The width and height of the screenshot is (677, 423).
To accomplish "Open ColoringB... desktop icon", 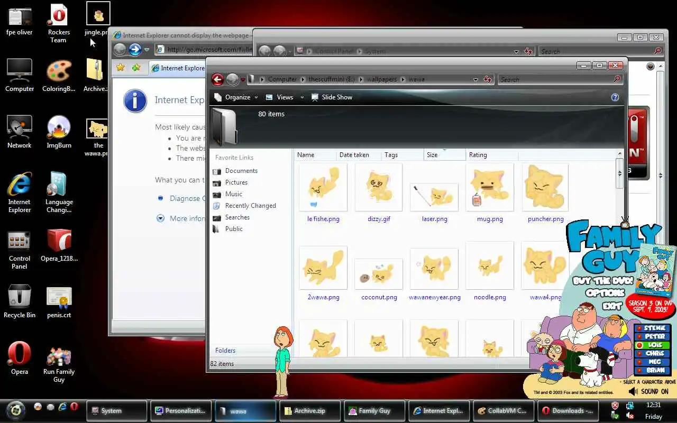I will coord(59,76).
